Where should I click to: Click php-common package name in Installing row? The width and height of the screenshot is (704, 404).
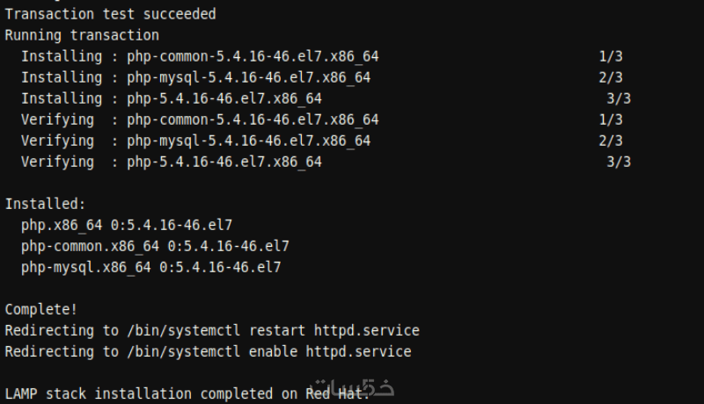(253, 56)
